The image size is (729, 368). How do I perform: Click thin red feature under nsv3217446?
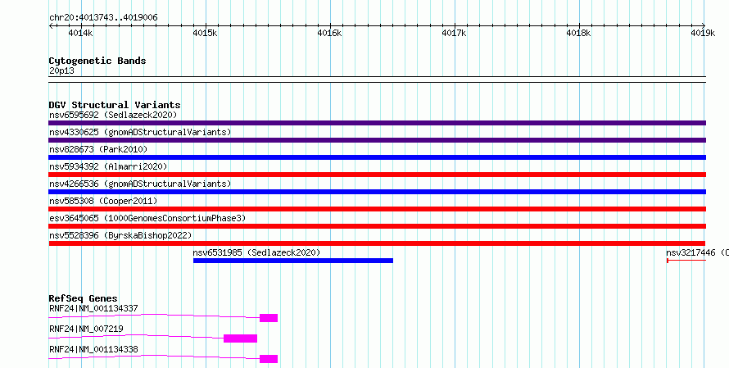point(686,261)
